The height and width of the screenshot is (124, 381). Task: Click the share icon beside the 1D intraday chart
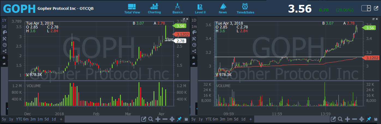click(x=194, y=51)
